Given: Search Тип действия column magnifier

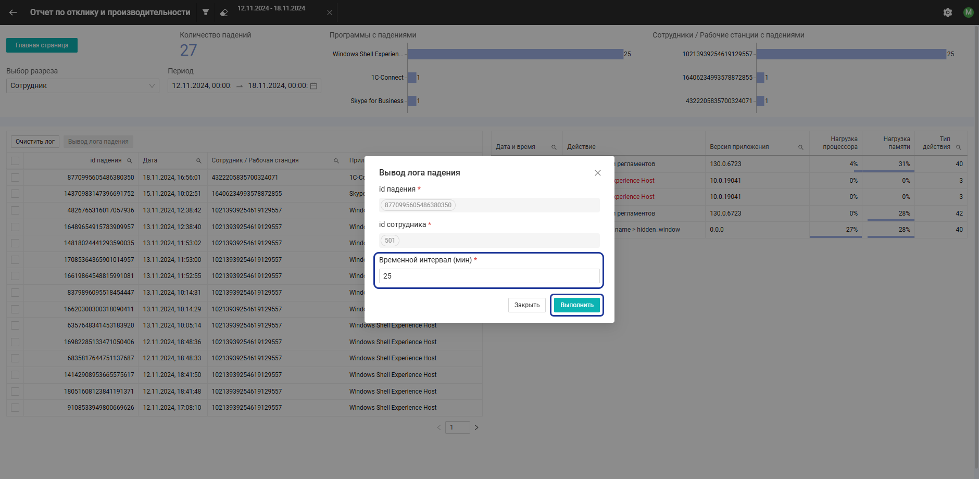Looking at the screenshot, I should (958, 147).
